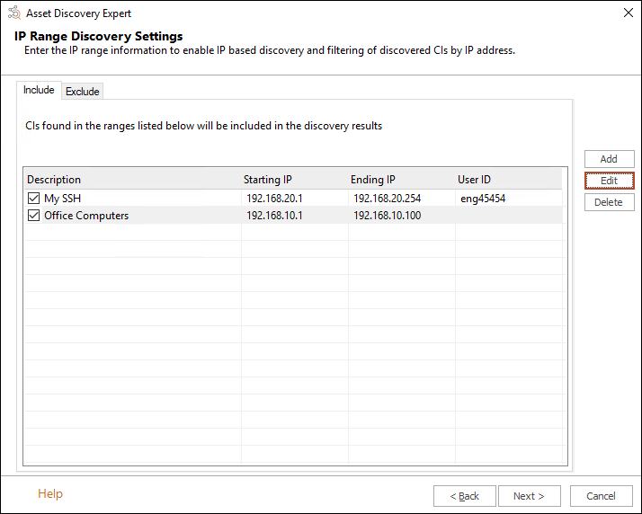642x514 pixels.
Task: Delete the selected IP range
Action: point(609,202)
